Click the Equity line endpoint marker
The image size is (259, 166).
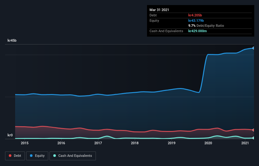coord(254,48)
